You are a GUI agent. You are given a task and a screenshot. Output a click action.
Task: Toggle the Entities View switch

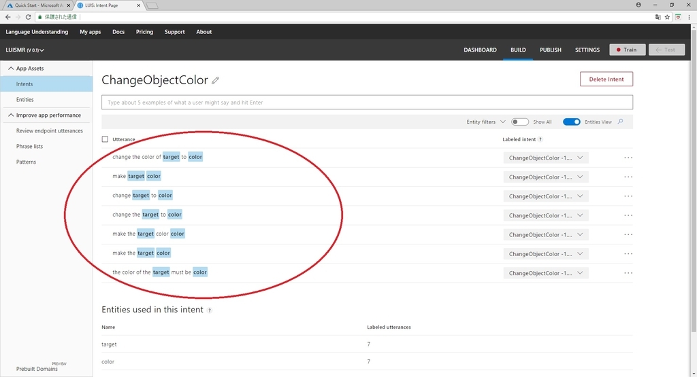(x=571, y=122)
